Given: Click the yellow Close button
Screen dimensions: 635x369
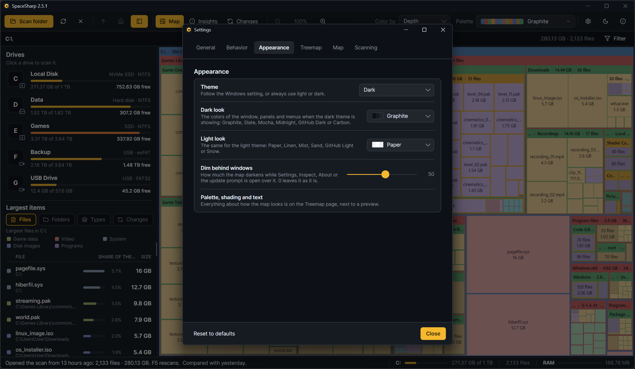Looking at the screenshot, I should pos(433,334).
